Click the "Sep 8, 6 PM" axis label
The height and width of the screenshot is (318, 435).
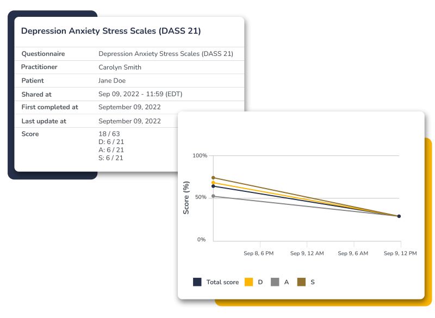(258, 253)
